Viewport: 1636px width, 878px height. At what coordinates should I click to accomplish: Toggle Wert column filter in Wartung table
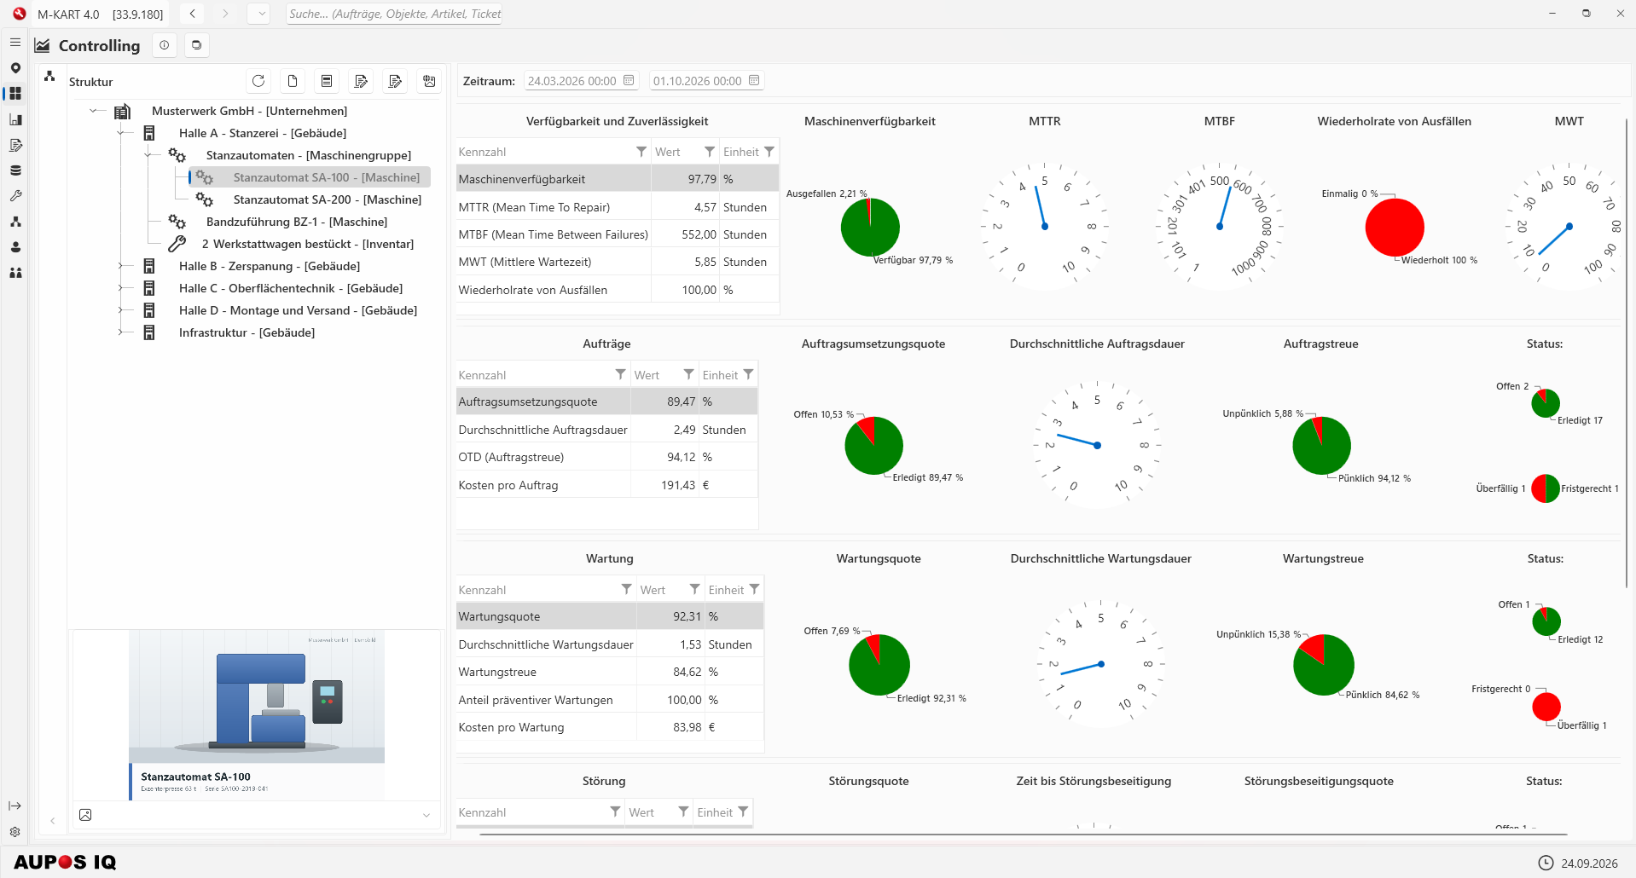coord(695,589)
